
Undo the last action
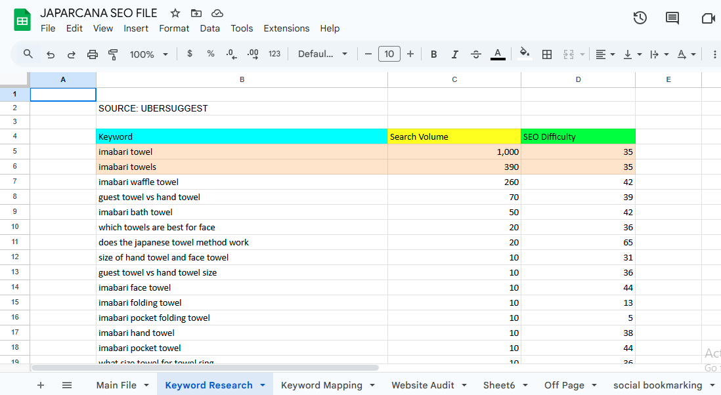[51, 54]
